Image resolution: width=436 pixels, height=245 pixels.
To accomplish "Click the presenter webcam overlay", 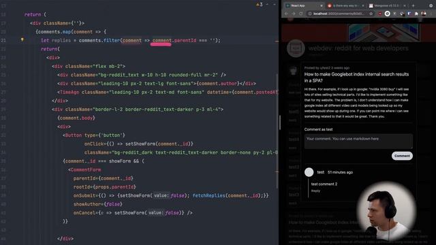I will (387, 211).
